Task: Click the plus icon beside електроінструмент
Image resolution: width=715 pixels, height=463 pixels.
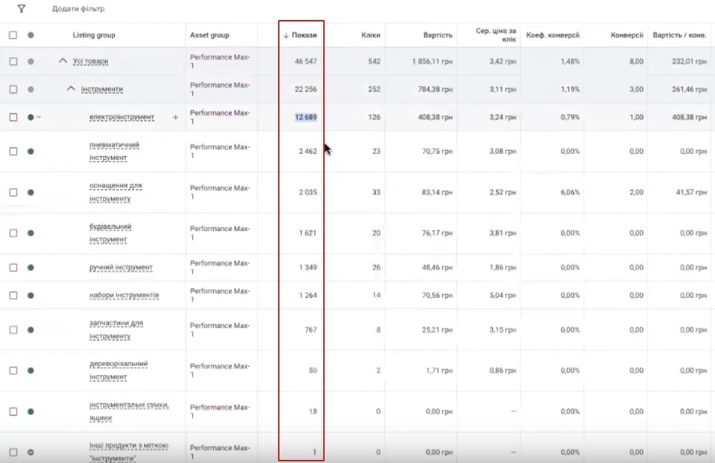Action: (175, 117)
